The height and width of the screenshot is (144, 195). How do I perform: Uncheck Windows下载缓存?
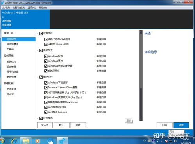tap(46, 83)
